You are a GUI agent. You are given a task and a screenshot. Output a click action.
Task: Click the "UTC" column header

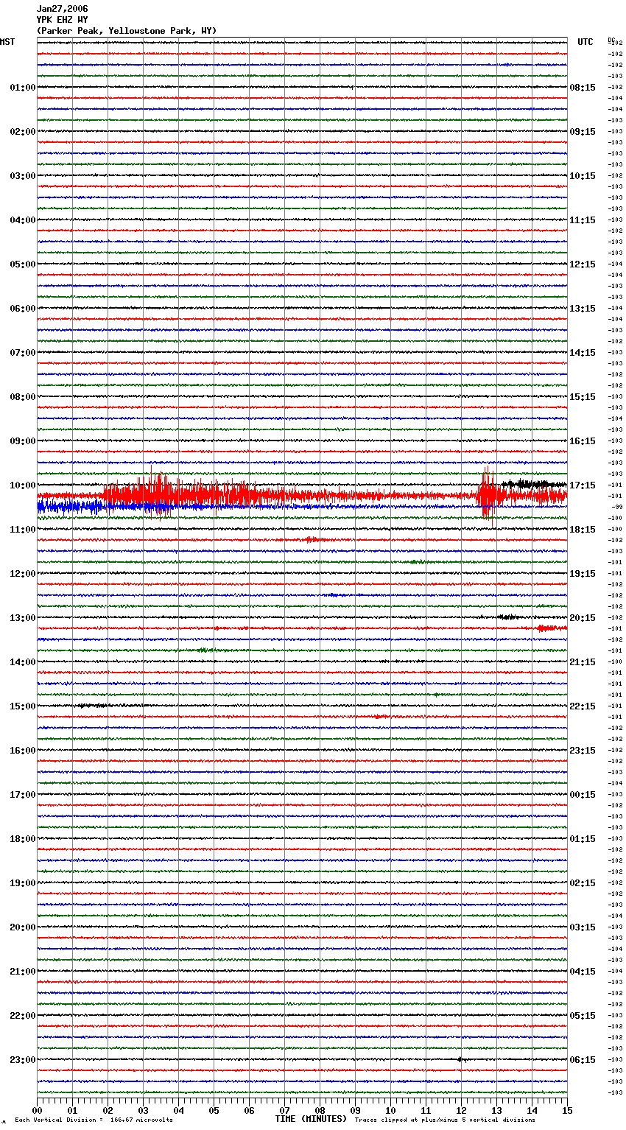585,42
